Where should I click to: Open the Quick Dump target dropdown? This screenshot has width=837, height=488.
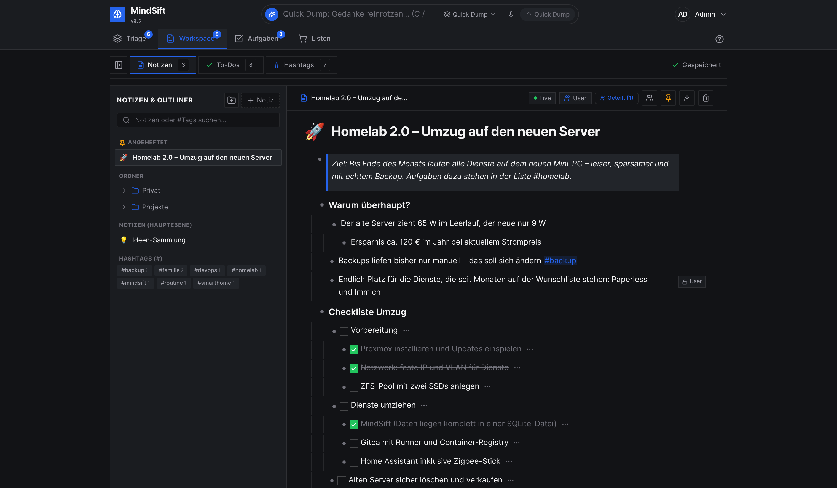pos(470,14)
